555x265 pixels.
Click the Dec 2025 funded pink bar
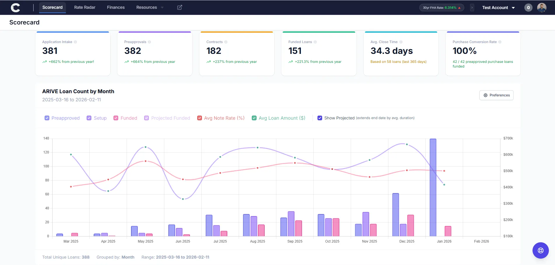point(411,226)
